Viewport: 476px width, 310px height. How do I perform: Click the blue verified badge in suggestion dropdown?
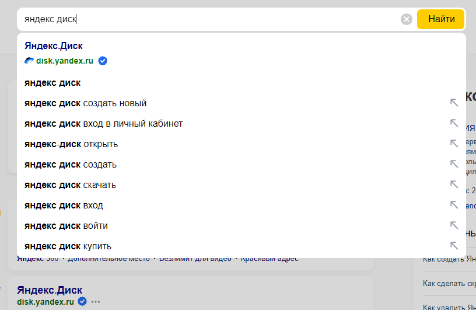(103, 61)
